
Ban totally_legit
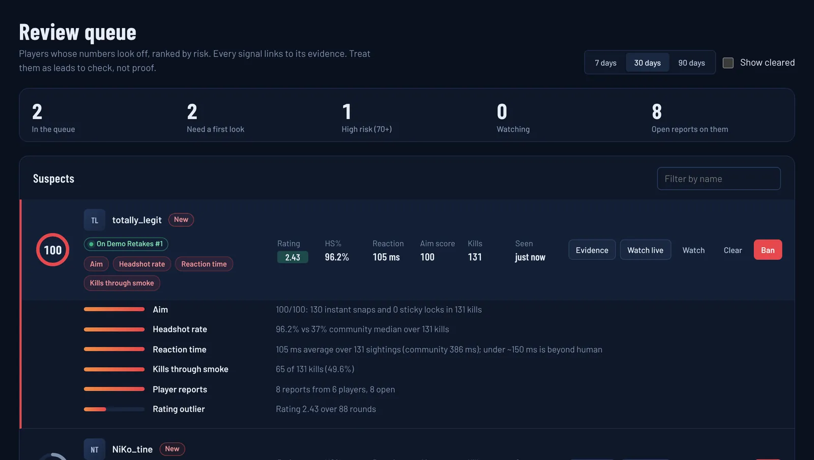[768, 250]
